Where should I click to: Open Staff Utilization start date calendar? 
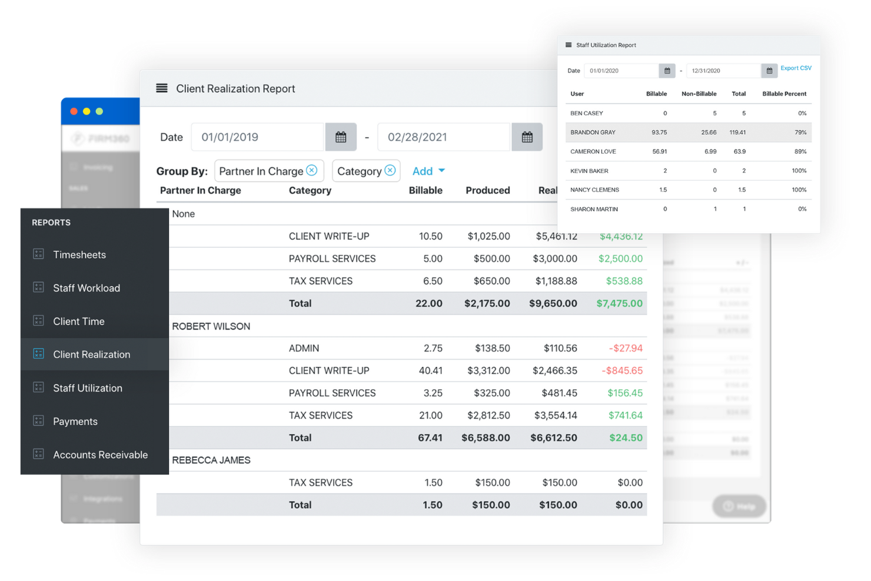(x=667, y=70)
